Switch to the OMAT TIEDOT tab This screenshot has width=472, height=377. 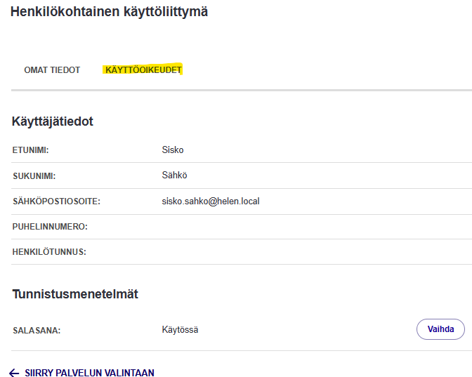point(52,70)
